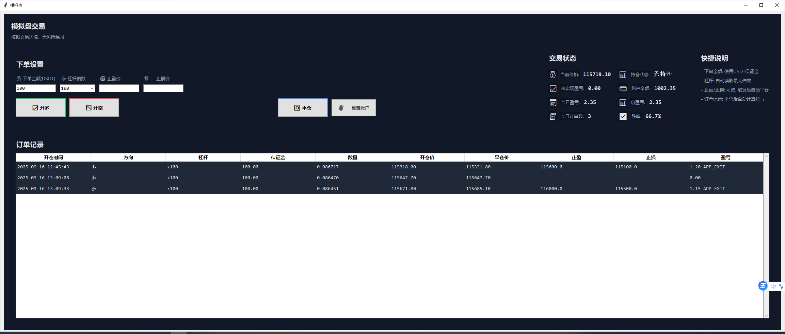Click the card icon beside 账户余额
This screenshot has width=785, height=334.
pos(623,89)
